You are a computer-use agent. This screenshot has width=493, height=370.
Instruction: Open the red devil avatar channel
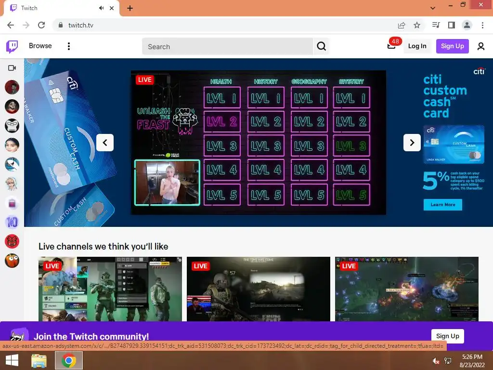pos(12,241)
